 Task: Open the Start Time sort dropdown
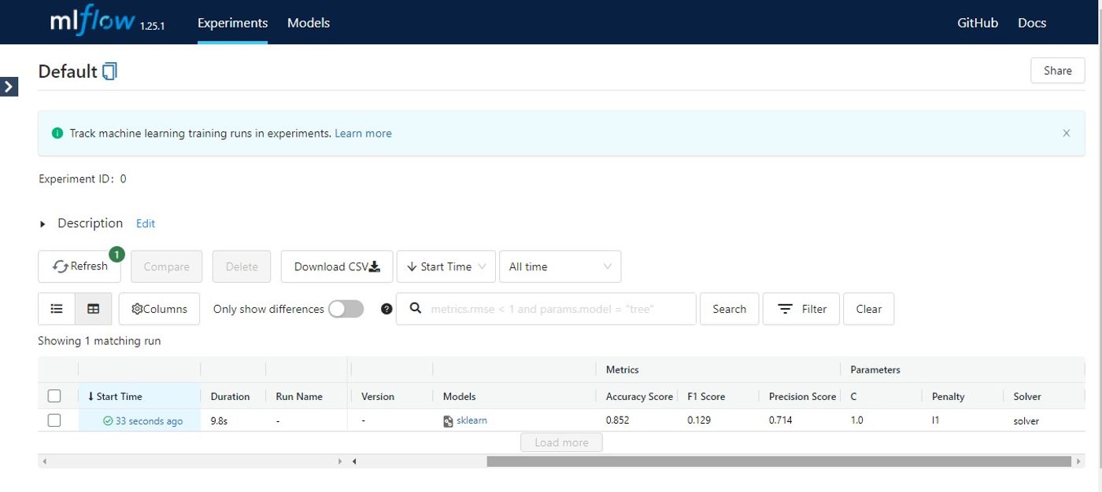click(x=446, y=266)
